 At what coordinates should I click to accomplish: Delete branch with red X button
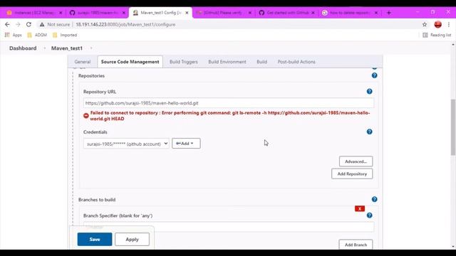pos(360,208)
